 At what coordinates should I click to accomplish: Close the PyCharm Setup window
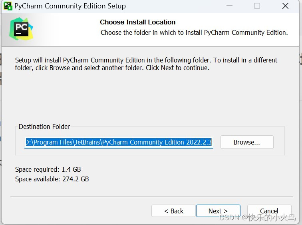285,6
